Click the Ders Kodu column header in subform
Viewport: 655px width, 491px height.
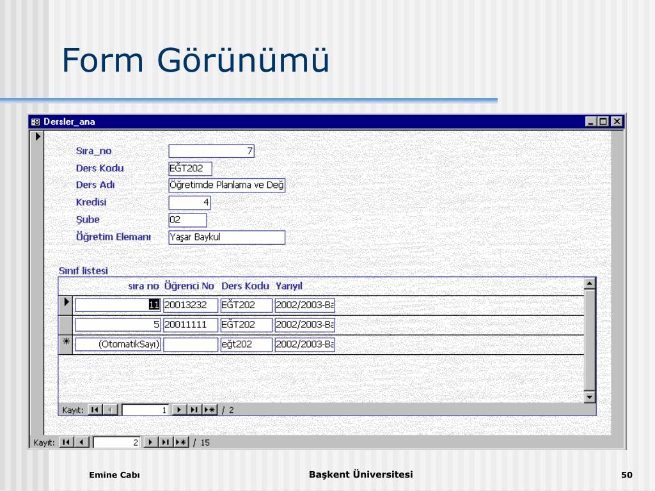pyautogui.click(x=245, y=286)
